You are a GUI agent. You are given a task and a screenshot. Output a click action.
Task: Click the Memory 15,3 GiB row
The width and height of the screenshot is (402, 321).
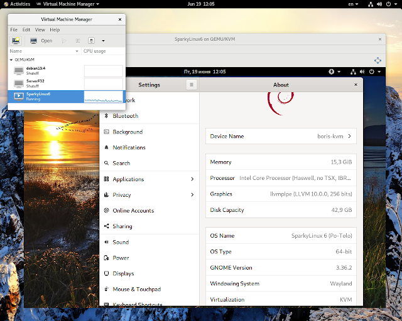click(281, 162)
